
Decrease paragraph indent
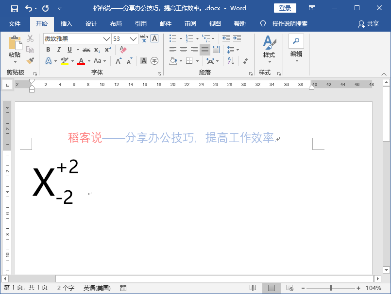coord(226,38)
